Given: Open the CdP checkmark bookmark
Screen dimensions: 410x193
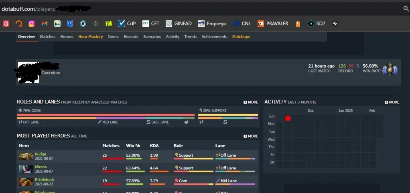Looking at the screenshot, I should pos(127,24).
